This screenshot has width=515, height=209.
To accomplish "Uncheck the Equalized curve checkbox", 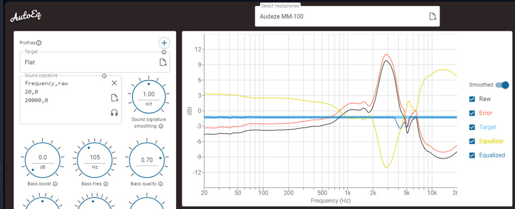I will click(472, 155).
